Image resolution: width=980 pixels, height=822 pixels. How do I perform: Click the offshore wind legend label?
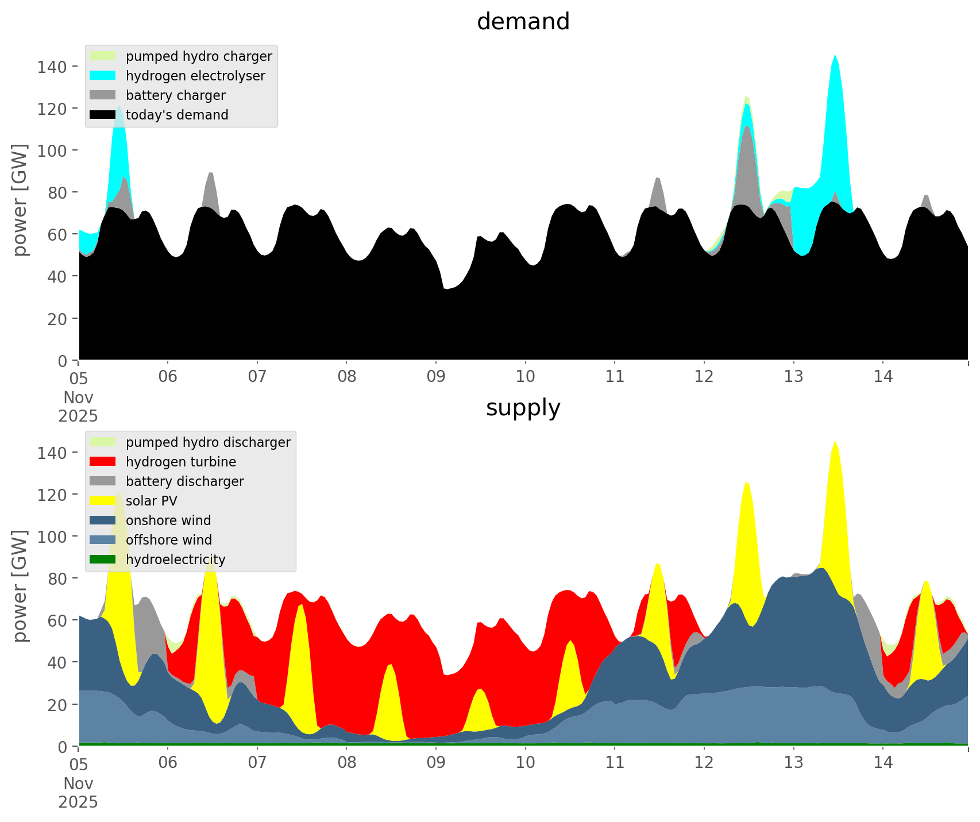click(168, 540)
